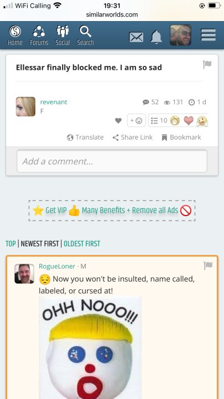
Task: Flag RogueLoner's comment
Action: (208, 265)
